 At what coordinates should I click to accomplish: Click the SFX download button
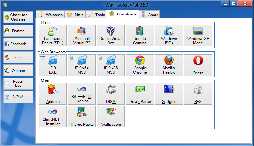198,94
